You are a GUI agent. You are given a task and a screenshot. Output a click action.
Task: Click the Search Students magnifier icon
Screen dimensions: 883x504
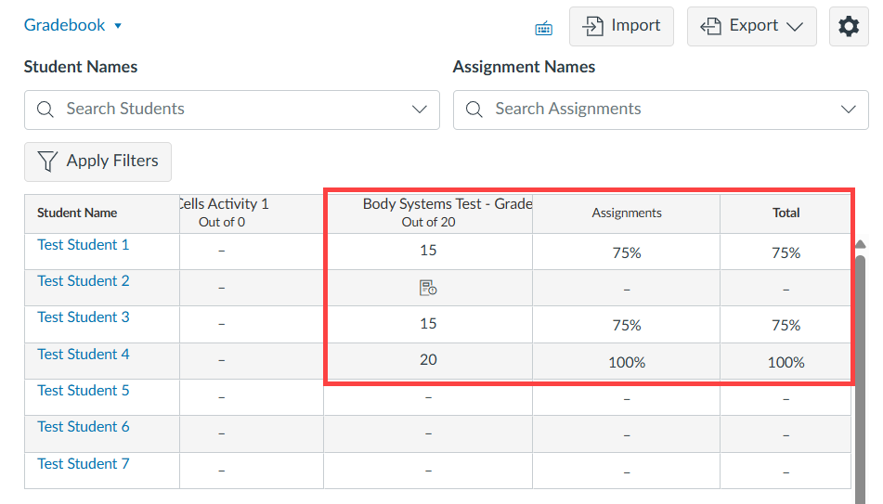click(45, 110)
